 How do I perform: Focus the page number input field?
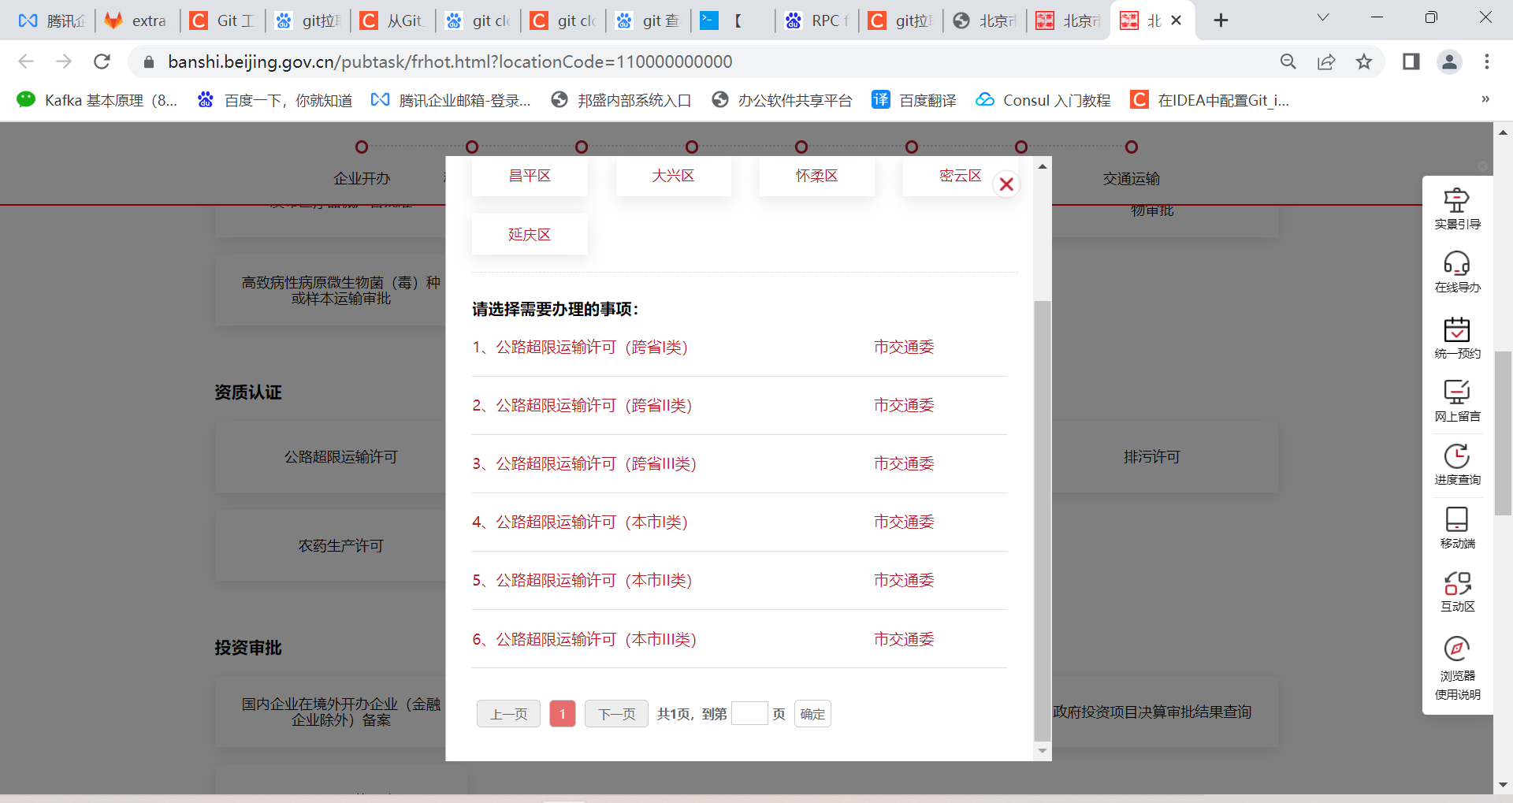[x=749, y=714]
